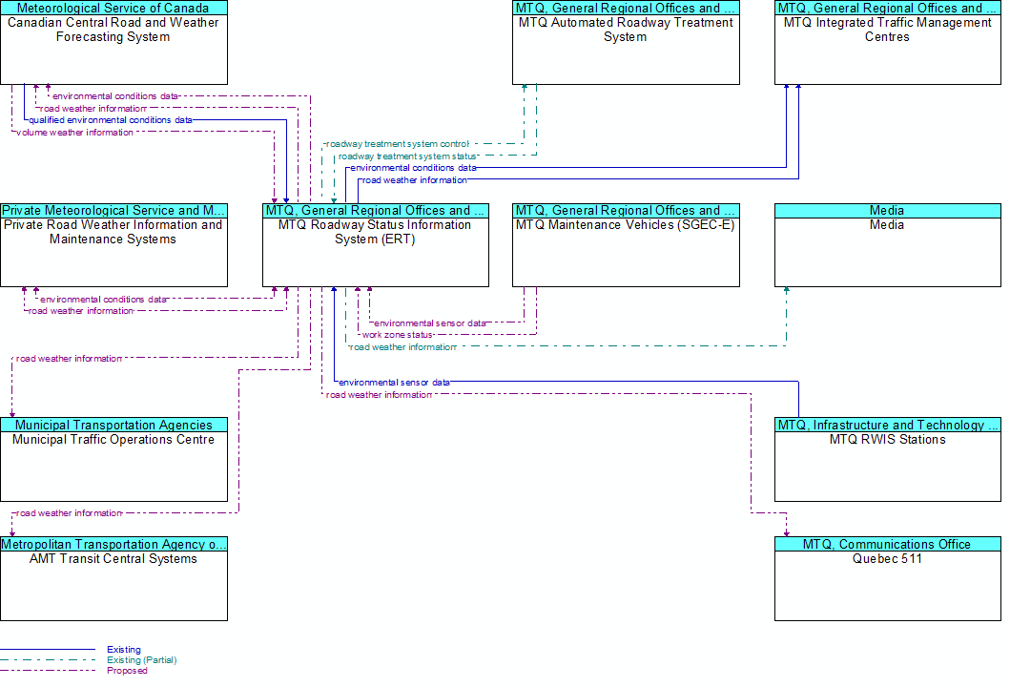The height and width of the screenshot is (687, 1010).
Task: Click 'road weather information' label below the Canadian forecasting box
Action: pos(93,108)
